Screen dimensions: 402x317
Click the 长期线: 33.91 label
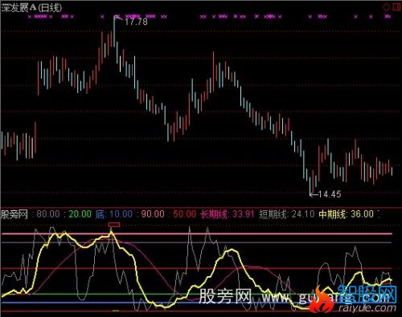[x=228, y=214]
